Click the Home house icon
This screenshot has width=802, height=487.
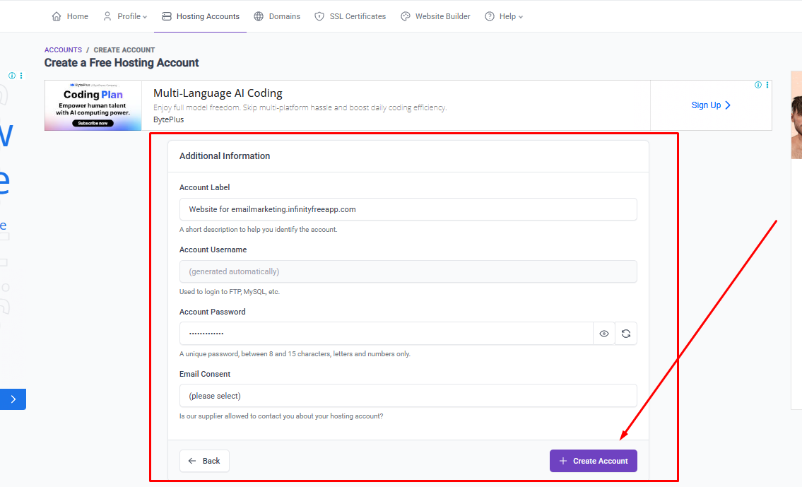(57, 16)
